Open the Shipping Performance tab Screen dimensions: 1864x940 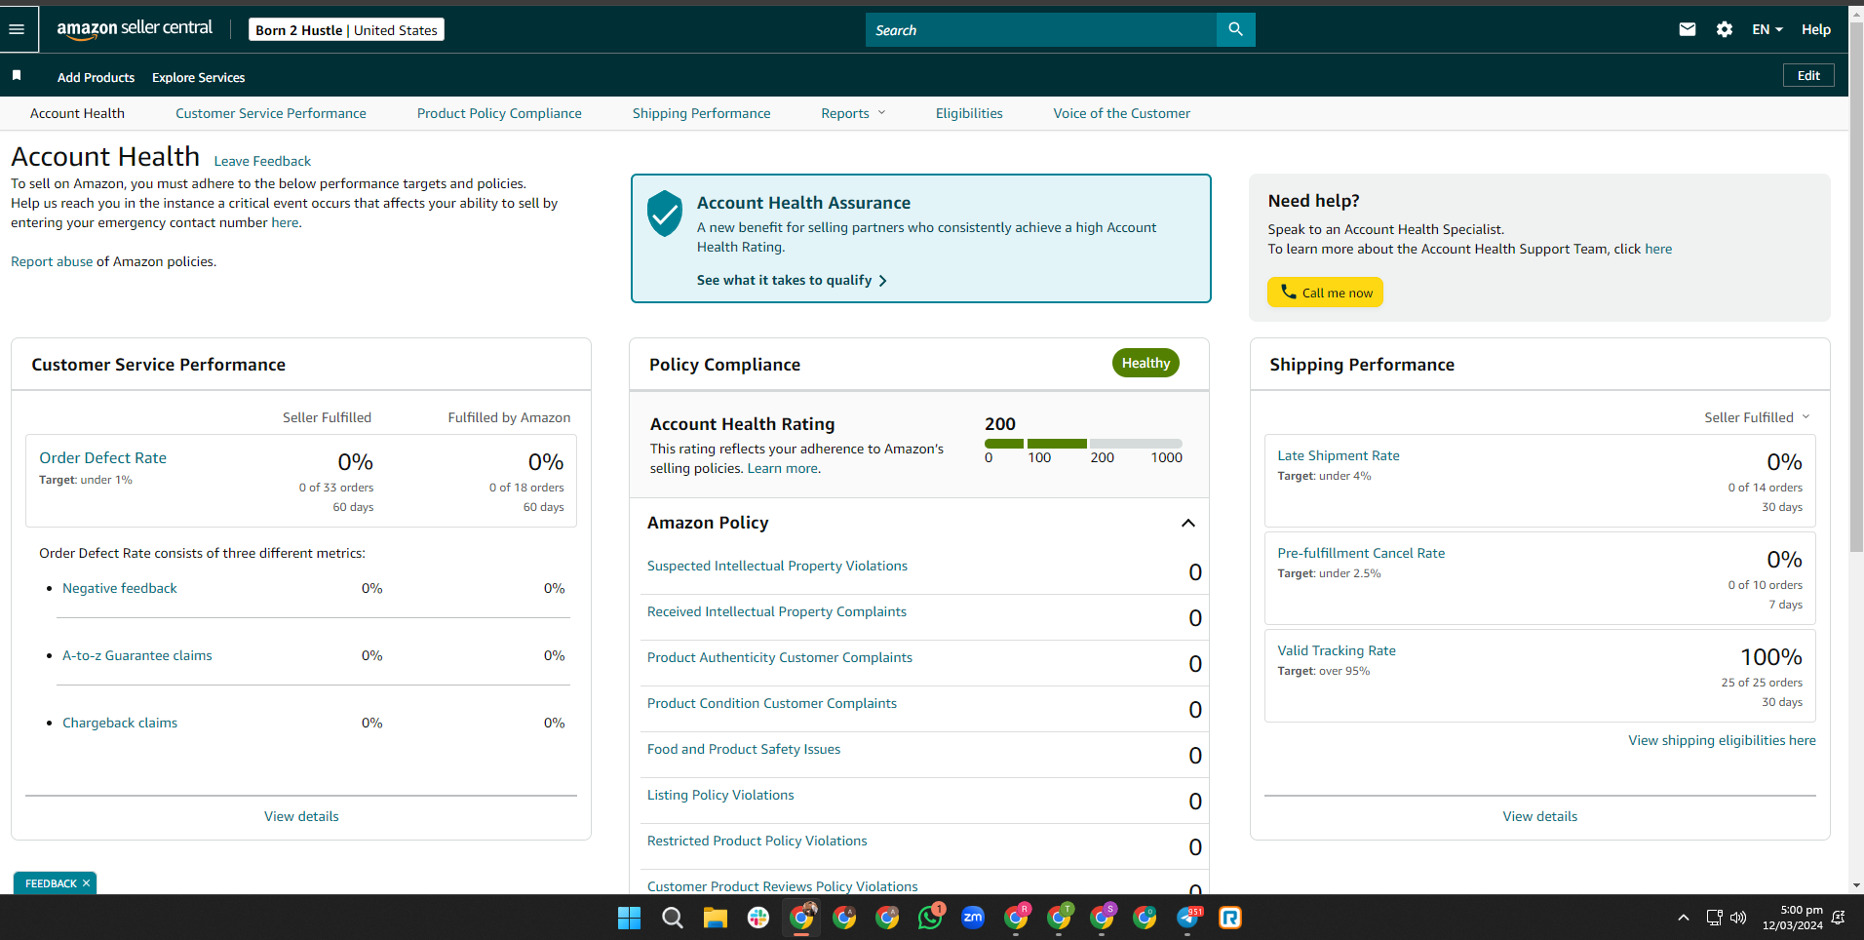701,113
